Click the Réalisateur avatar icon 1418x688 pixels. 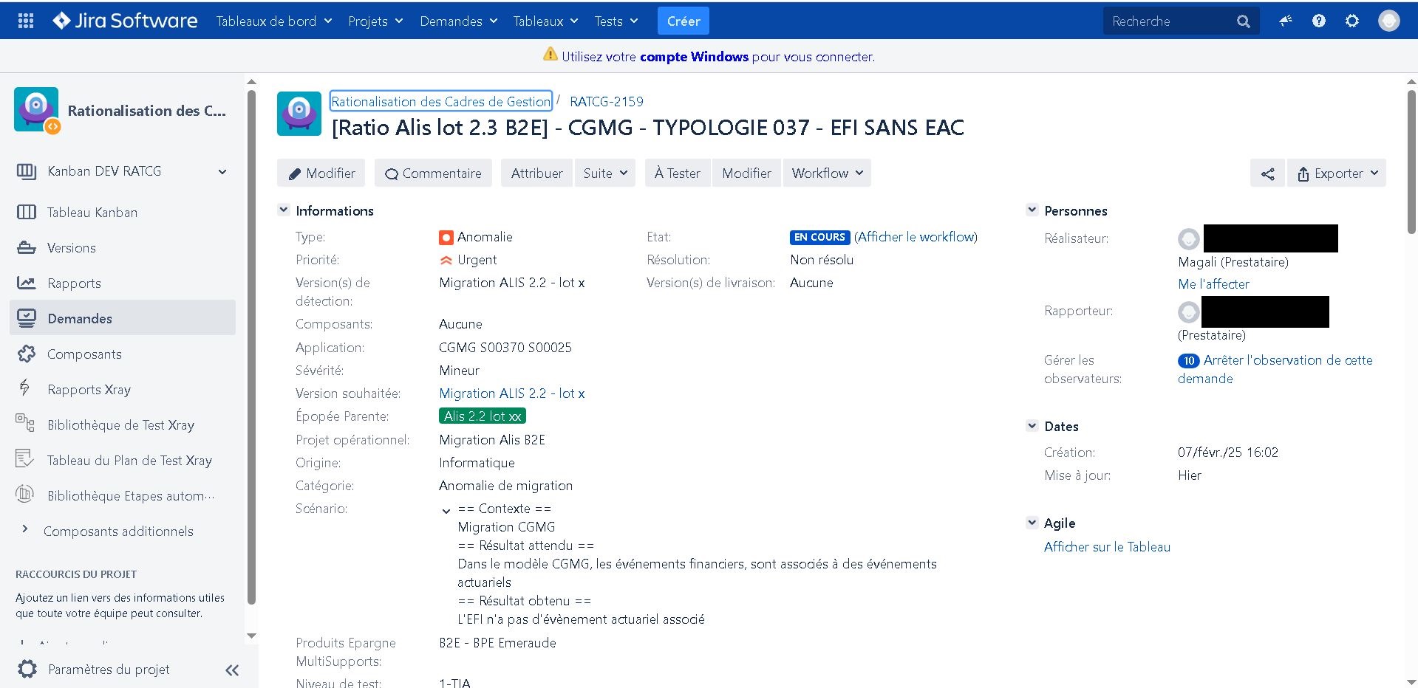[x=1188, y=239]
